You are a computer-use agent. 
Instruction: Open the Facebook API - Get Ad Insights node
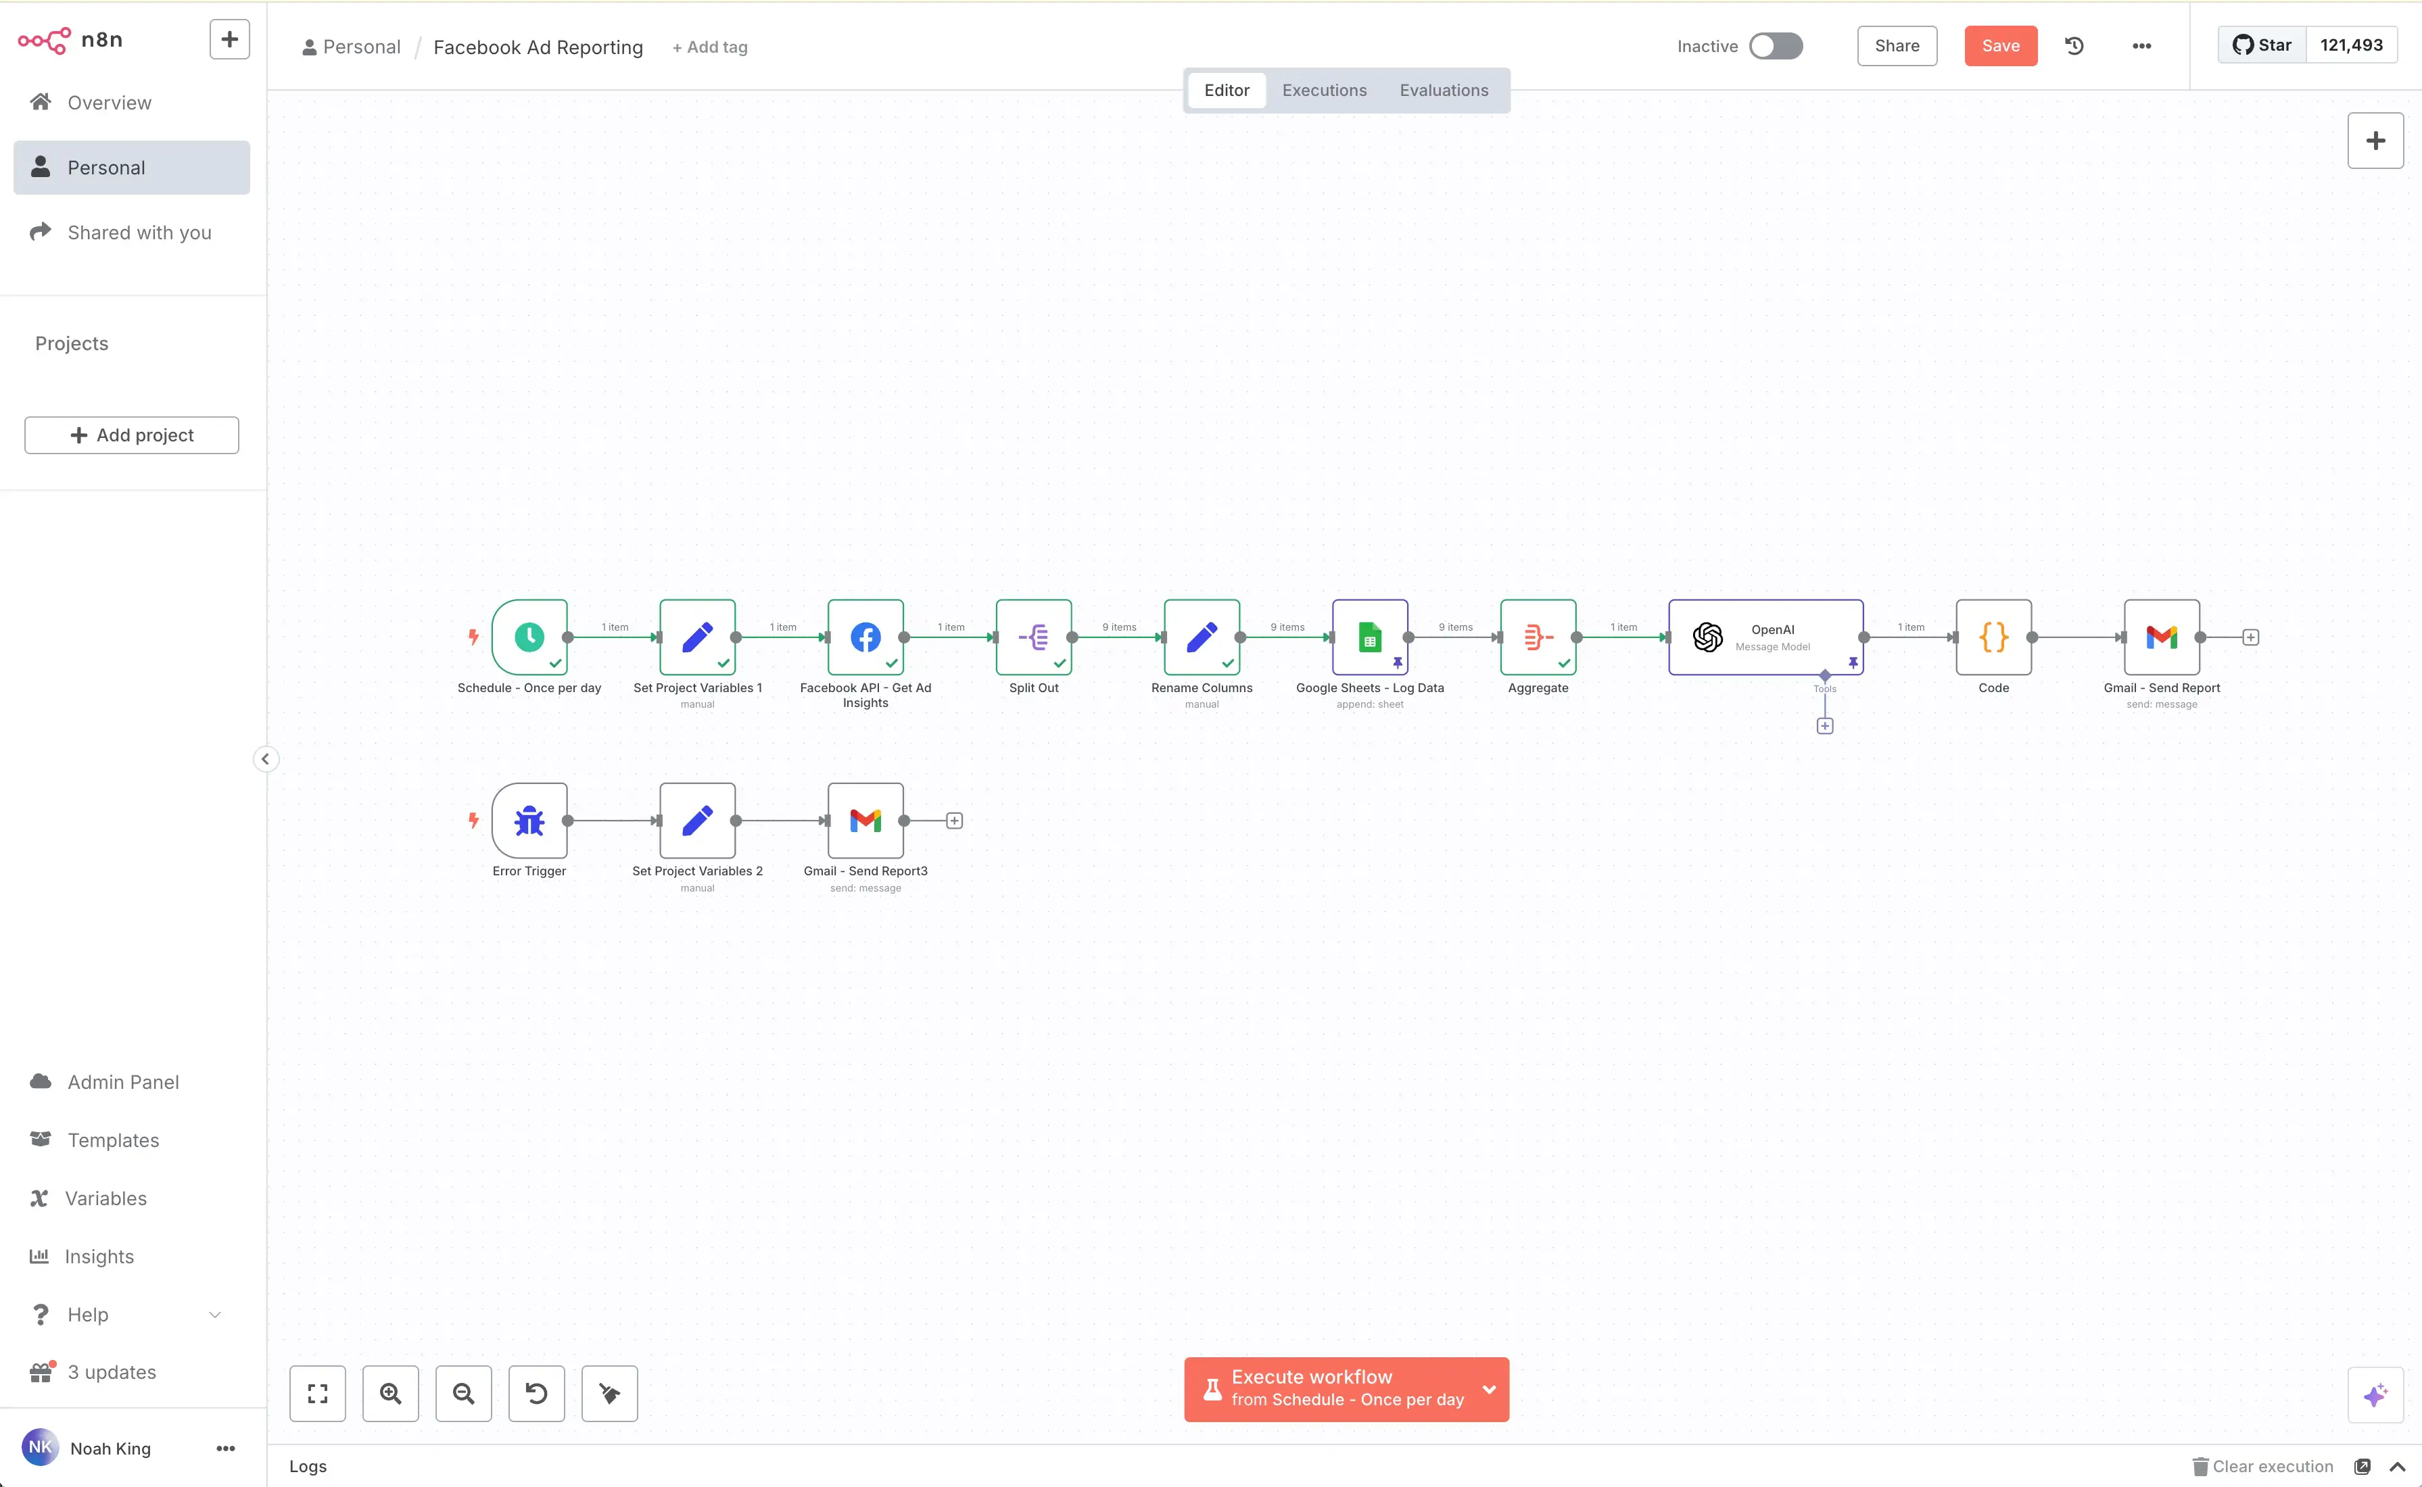pos(865,637)
